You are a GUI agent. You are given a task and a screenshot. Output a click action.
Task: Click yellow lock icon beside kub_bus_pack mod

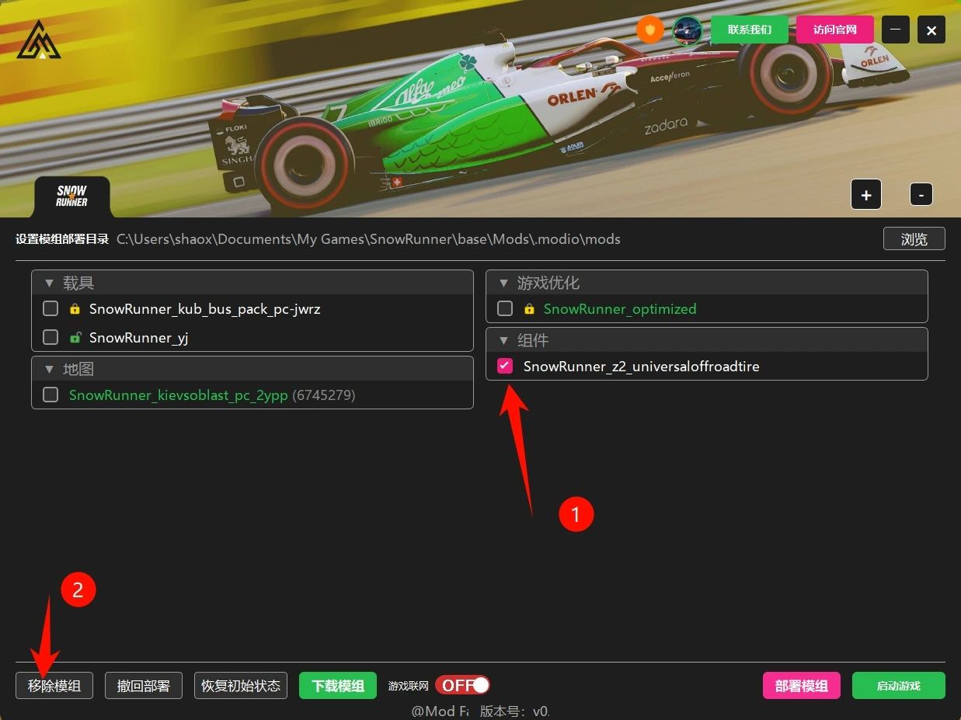click(x=75, y=309)
